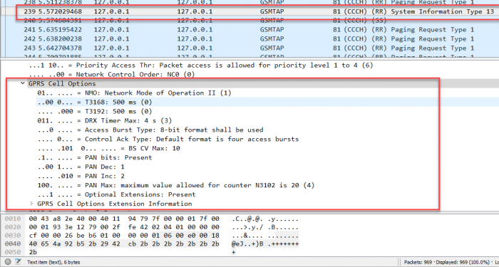This screenshot has width=499, height=267.
Task: Click hex offset 0020 in bytes pane
Action: click(13, 227)
